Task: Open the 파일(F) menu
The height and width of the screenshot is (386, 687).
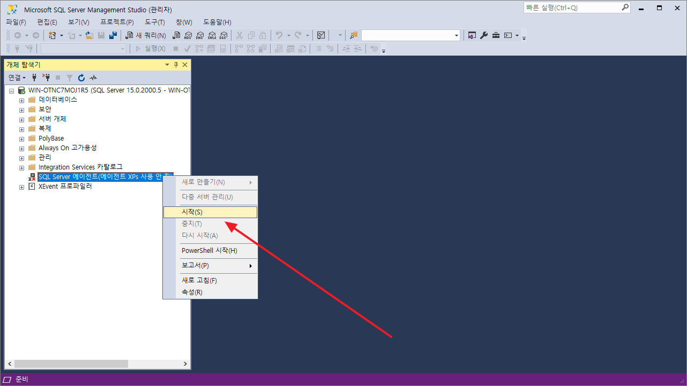Action: [x=16, y=22]
